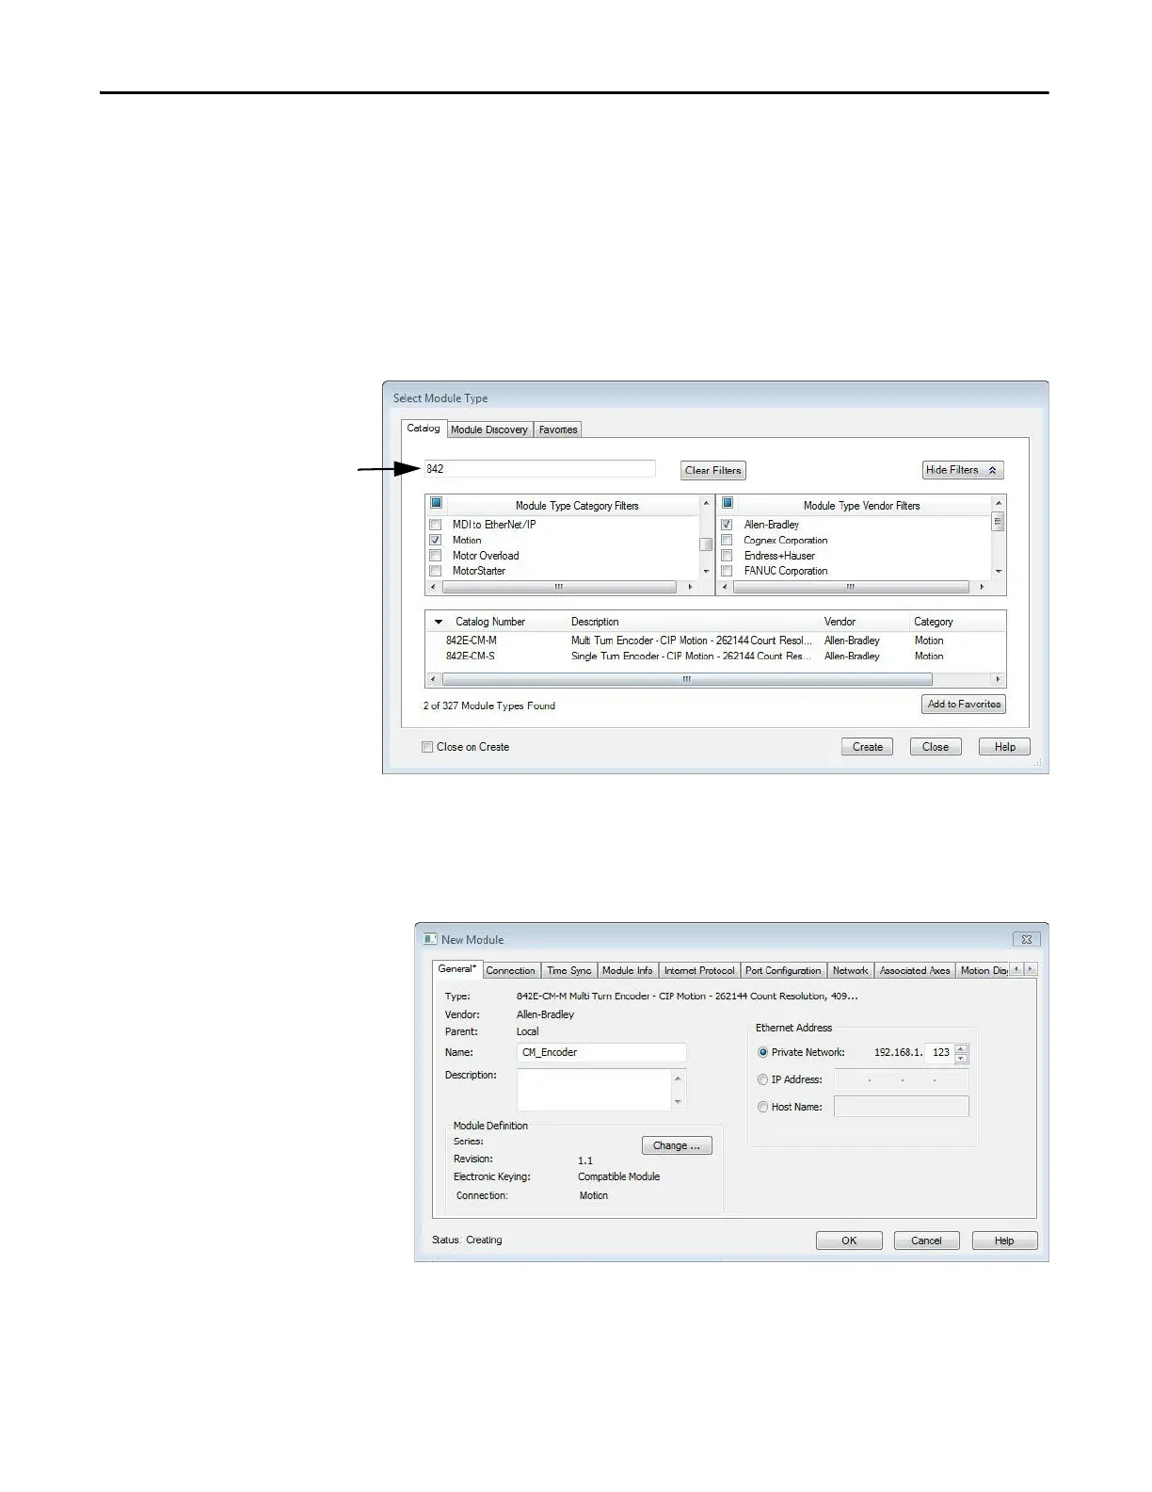This screenshot has width=1152, height=1492.
Task: Click the vendor filter list scroll-down arrow
Action: pyautogui.click(x=999, y=571)
